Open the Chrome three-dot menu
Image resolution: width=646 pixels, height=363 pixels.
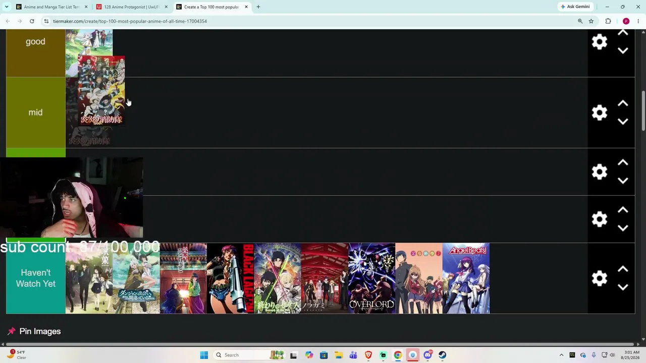click(638, 21)
